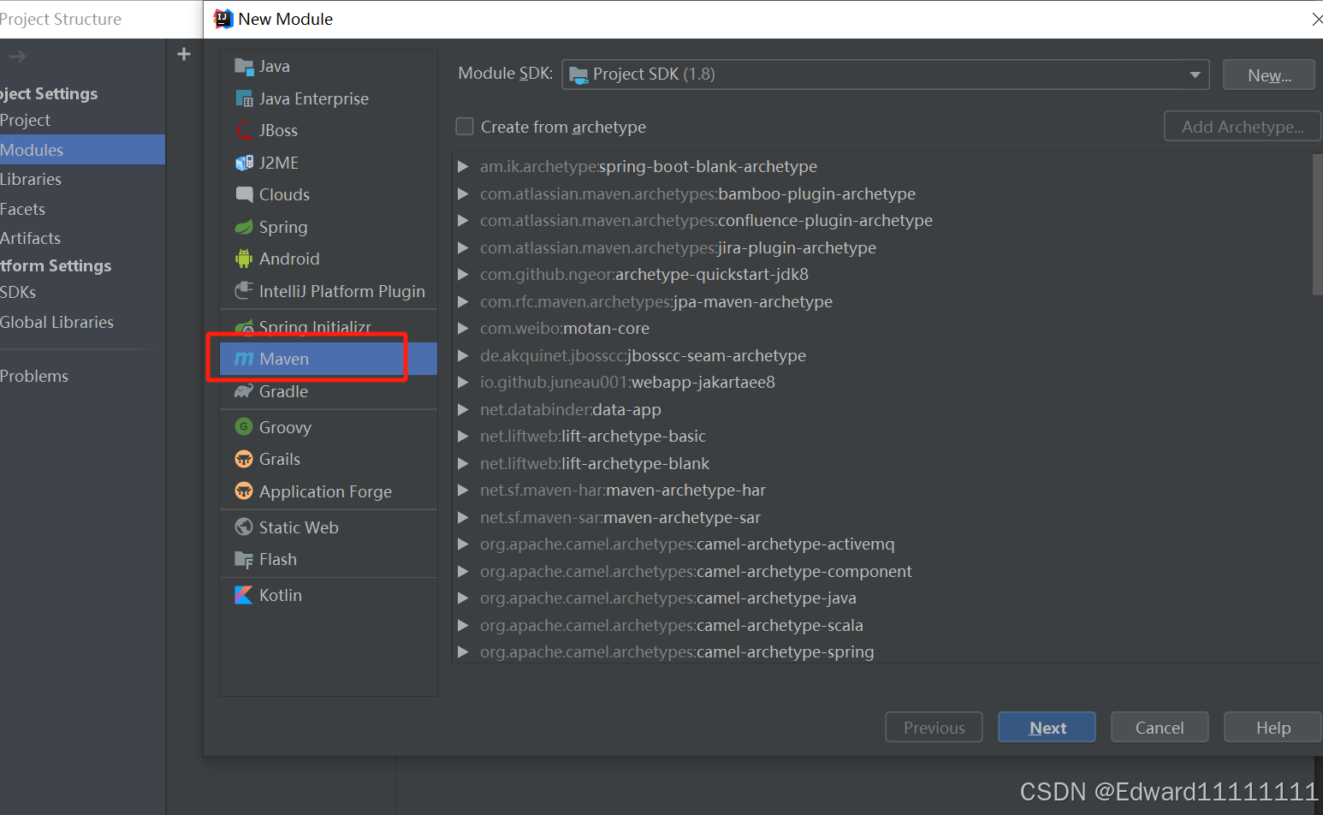This screenshot has height=815, width=1323.
Task: Open Global Libraries in sidebar
Action: tap(82, 322)
